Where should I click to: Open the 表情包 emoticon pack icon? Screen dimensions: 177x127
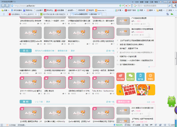pos(151,77)
